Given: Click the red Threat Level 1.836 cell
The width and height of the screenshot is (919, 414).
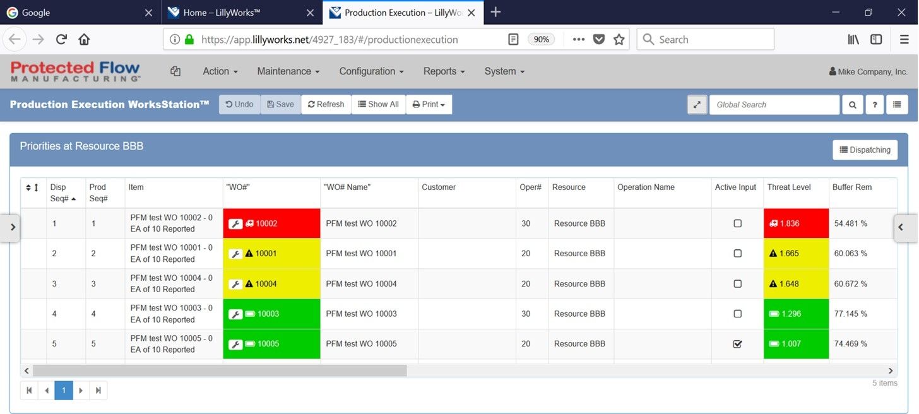Looking at the screenshot, I should coord(795,223).
